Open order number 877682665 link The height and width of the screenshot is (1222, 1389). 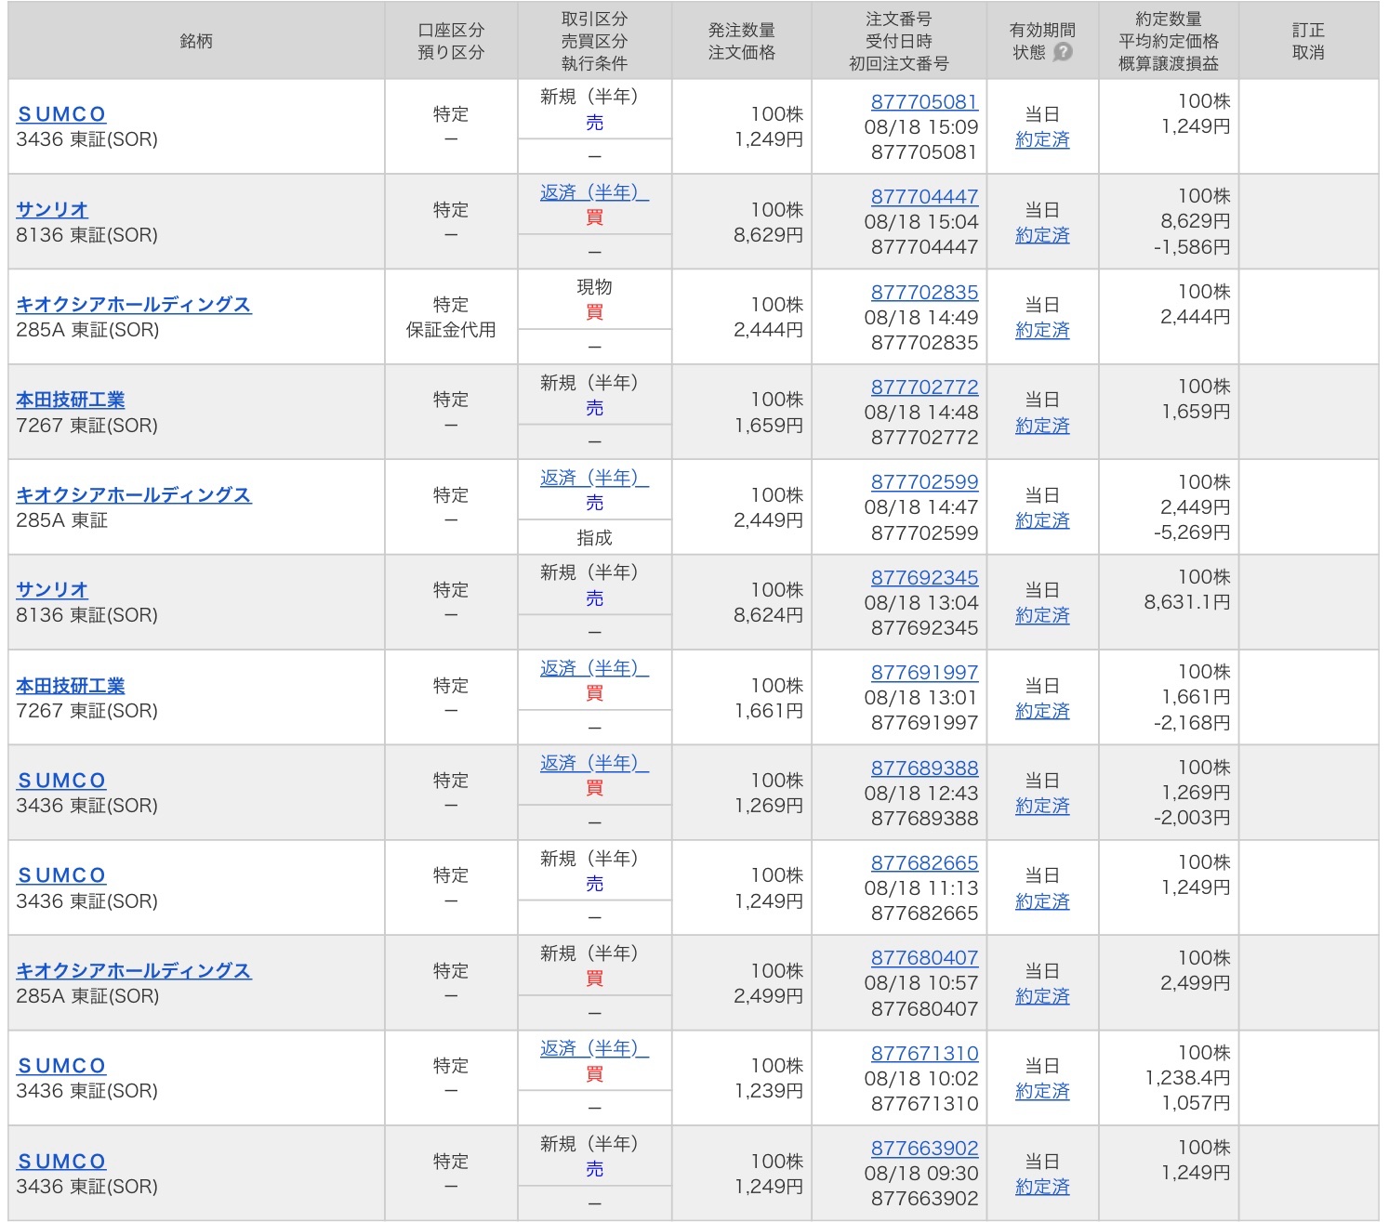coord(924,862)
